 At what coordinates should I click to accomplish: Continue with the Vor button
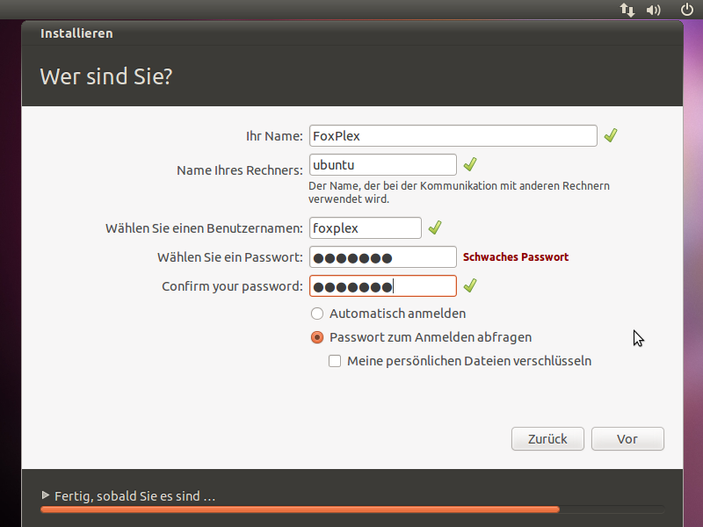click(x=627, y=438)
